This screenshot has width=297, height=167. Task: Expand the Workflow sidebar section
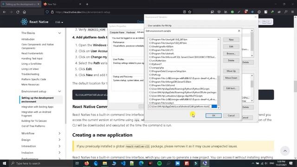[59, 133]
